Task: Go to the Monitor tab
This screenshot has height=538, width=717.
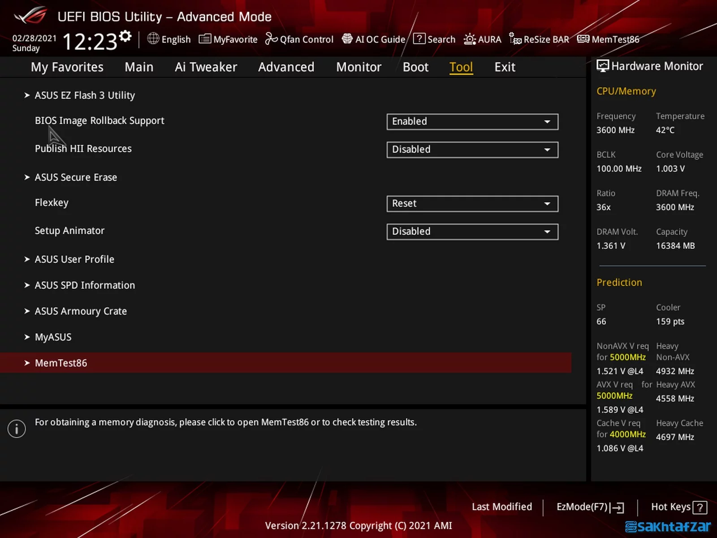Action: pos(358,67)
